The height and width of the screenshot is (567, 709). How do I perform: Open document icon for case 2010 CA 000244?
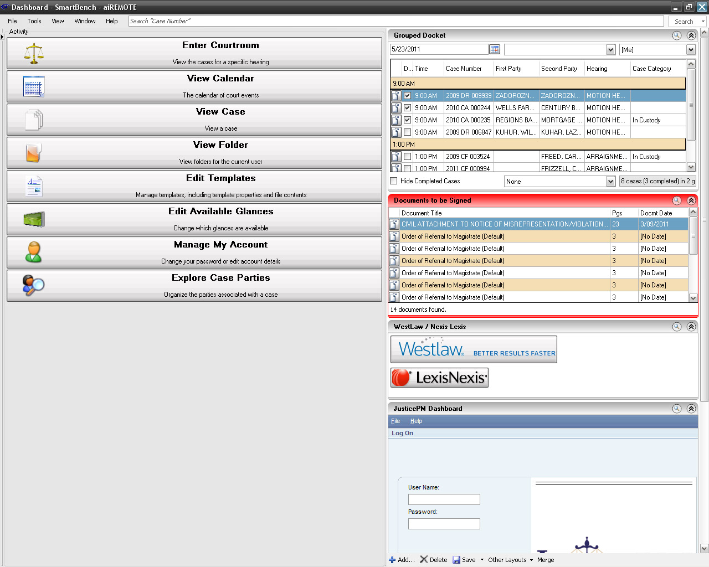tap(396, 108)
